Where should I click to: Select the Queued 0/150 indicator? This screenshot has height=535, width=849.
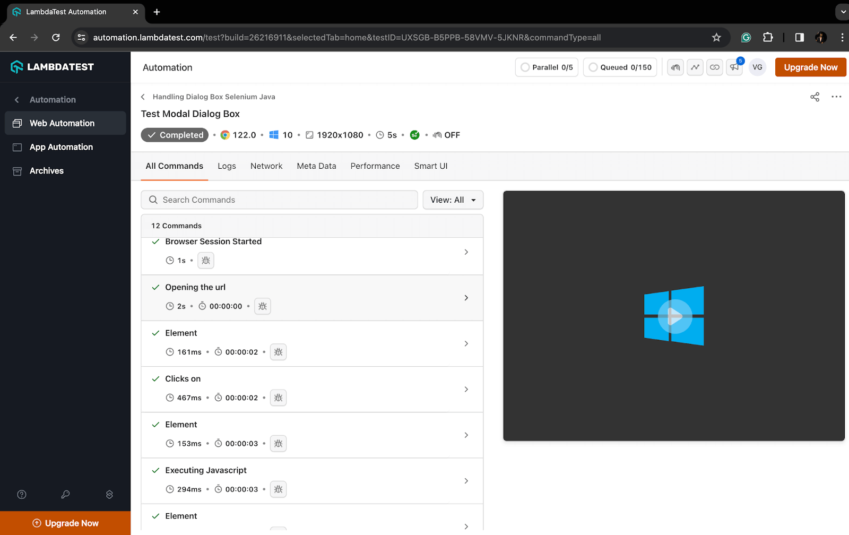coord(620,67)
